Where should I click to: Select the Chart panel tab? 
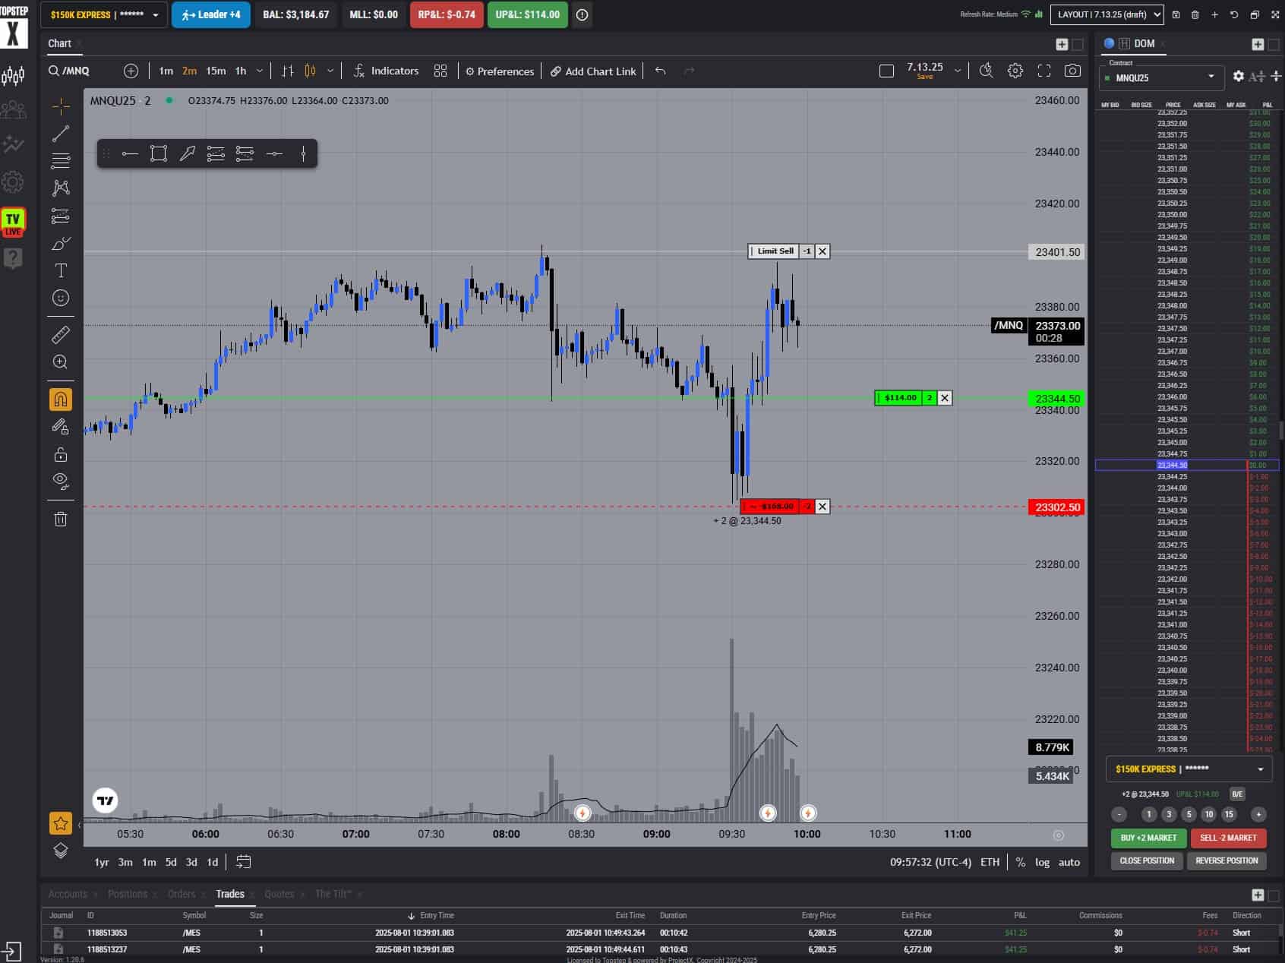(x=59, y=43)
